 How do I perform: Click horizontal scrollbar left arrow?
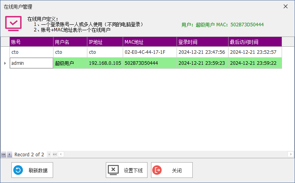[x=61, y=154]
